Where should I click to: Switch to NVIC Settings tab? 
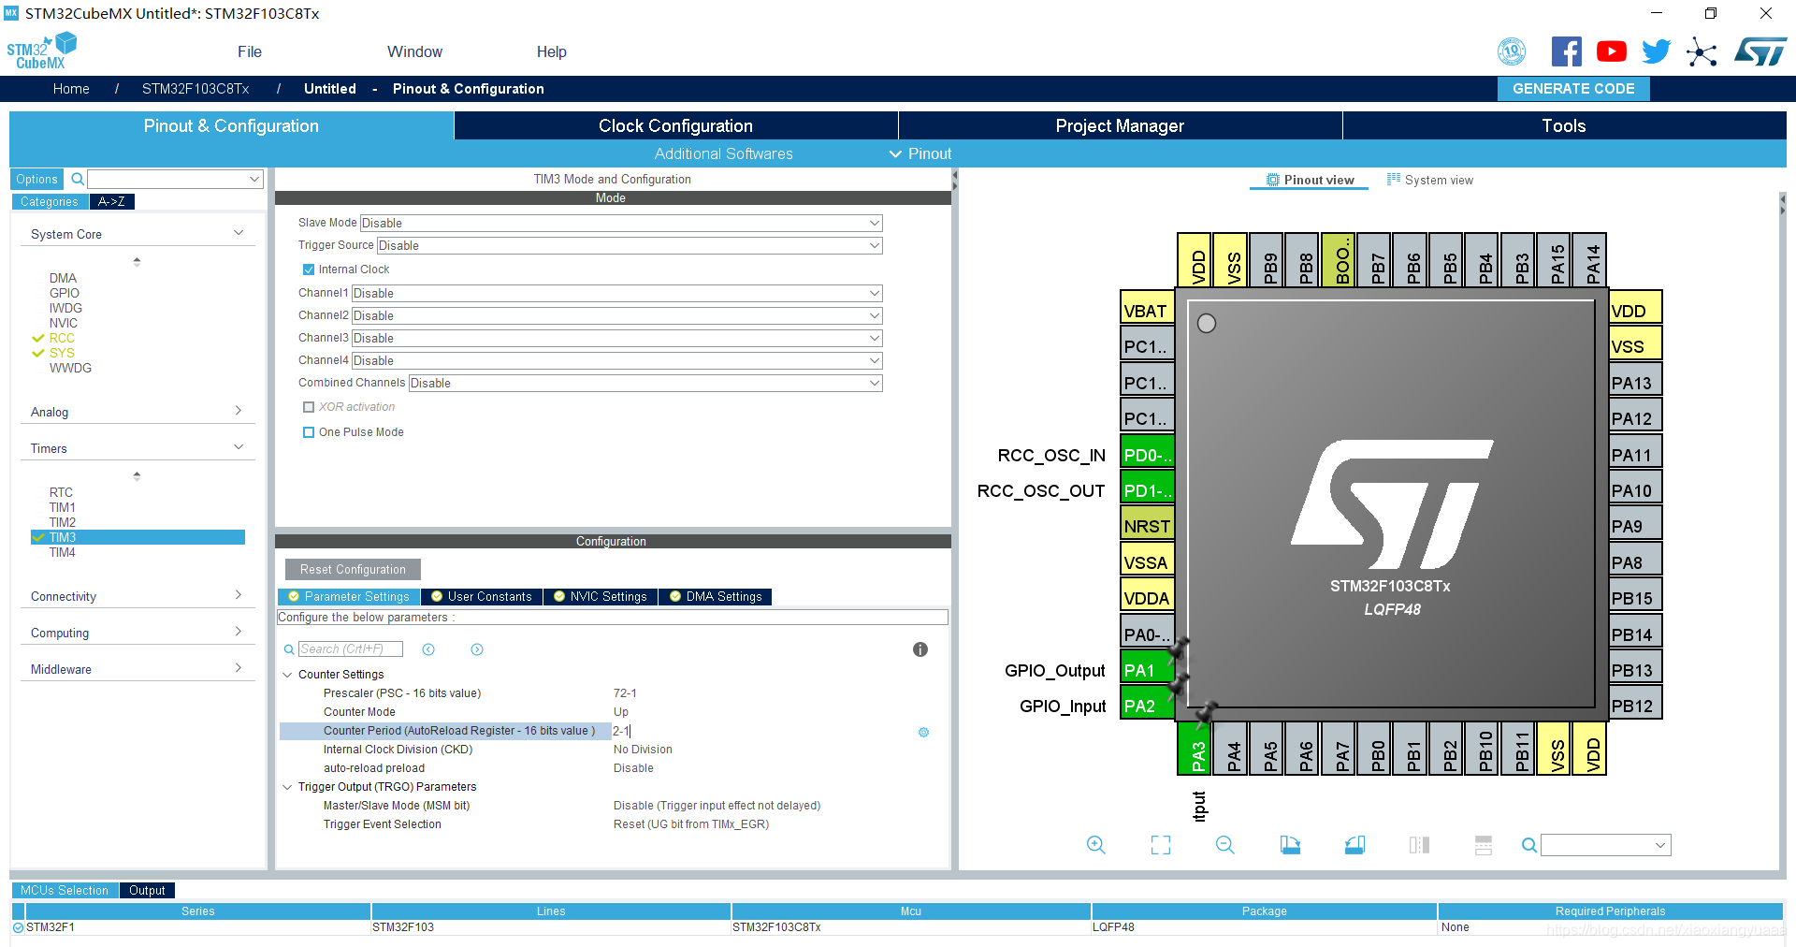(601, 596)
